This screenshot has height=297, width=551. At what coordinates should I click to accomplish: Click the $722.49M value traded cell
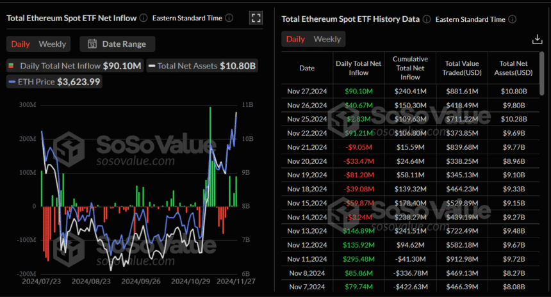[462, 231]
